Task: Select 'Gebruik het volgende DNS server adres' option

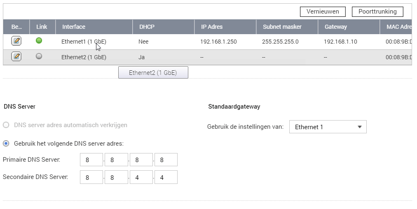Action: (x=6, y=144)
